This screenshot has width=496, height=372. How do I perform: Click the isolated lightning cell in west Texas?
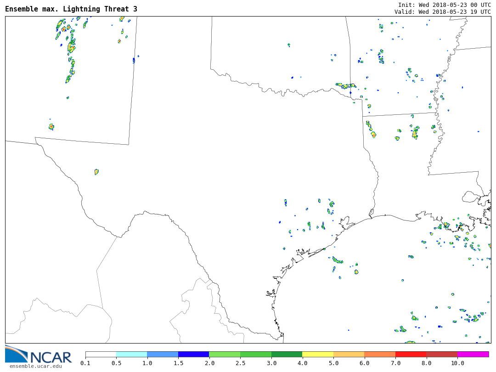[x=96, y=172]
